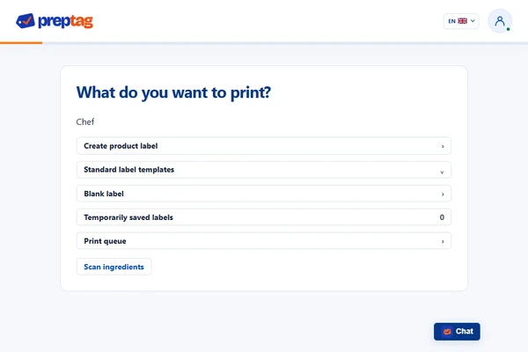The width and height of the screenshot is (528, 352).
Task: Click the green online status dot
Action: 508,29
